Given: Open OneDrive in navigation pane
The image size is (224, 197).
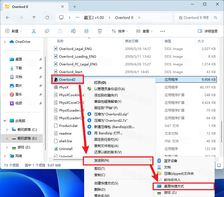Looking at the screenshot, I should (20, 41).
